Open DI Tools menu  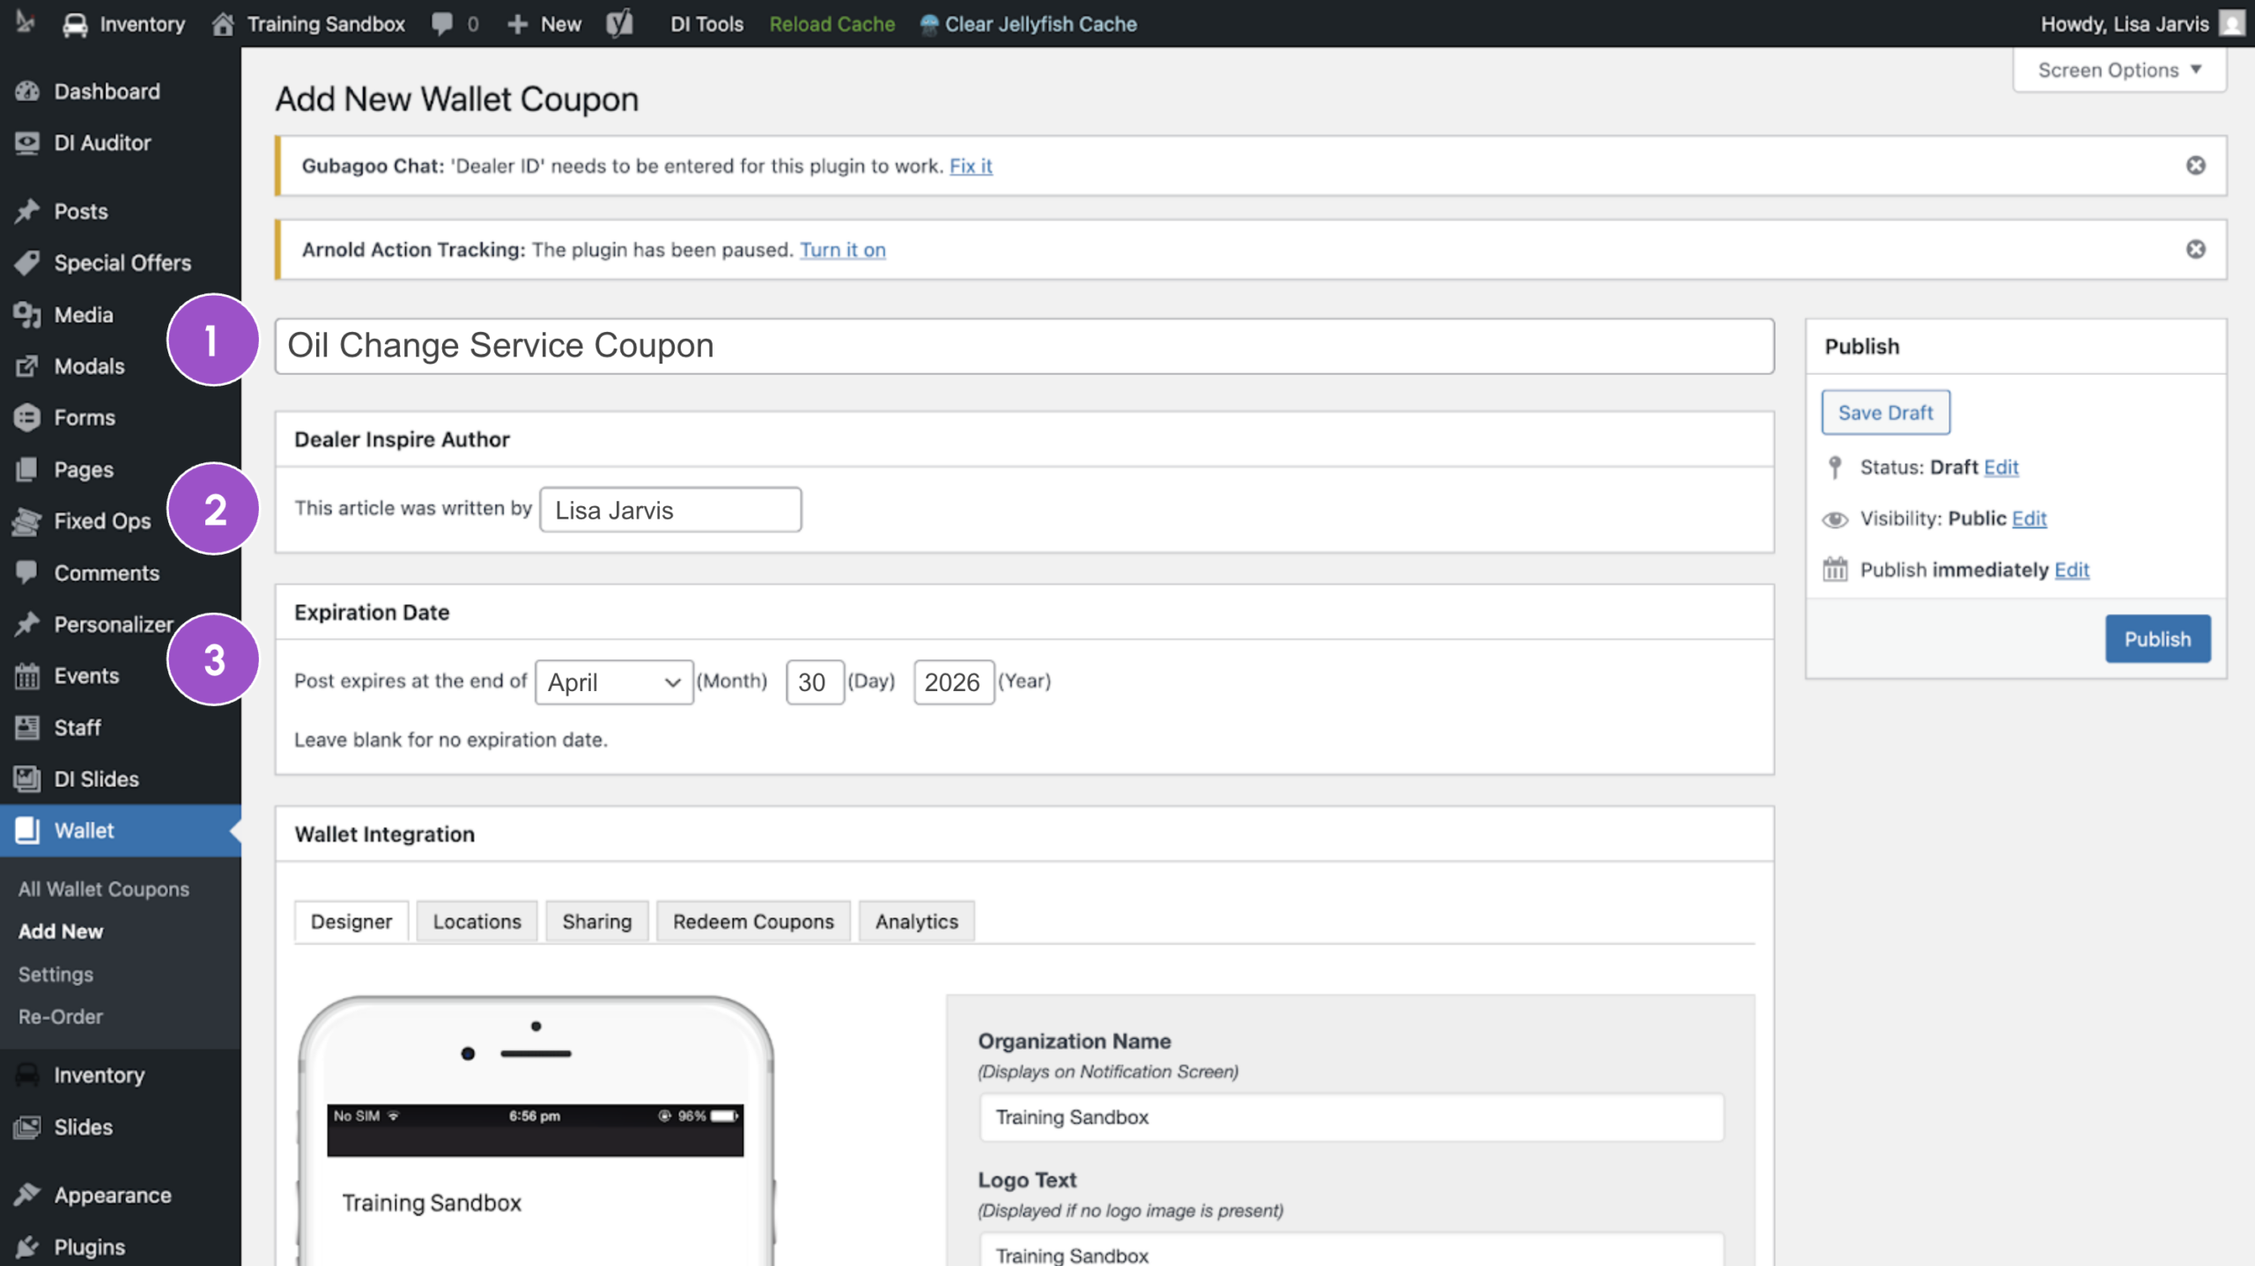(706, 24)
